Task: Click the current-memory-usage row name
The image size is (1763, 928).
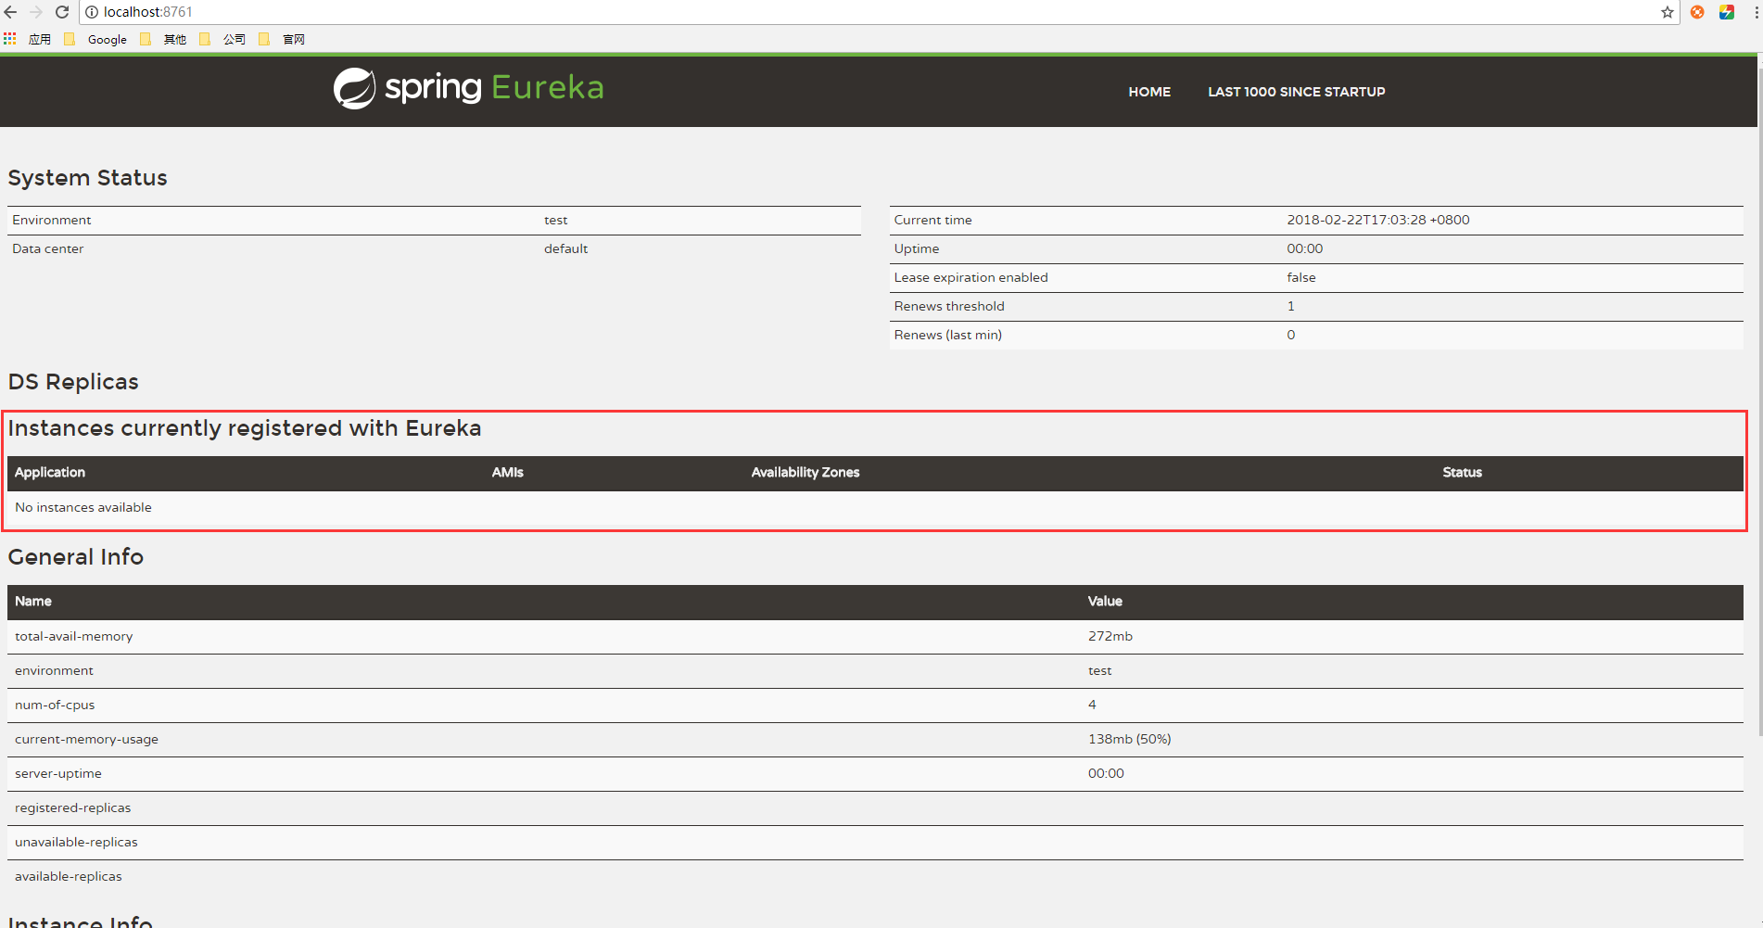Action: (x=87, y=739)
